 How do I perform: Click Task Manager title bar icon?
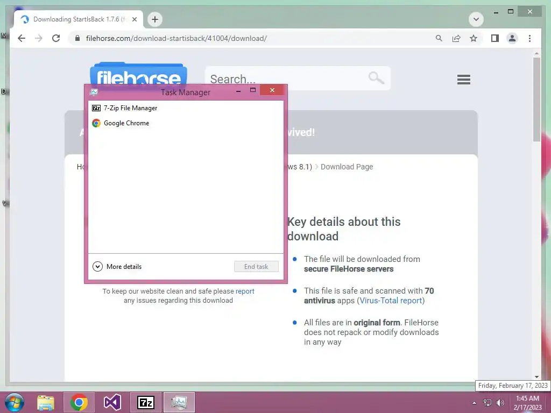(94, 92)
